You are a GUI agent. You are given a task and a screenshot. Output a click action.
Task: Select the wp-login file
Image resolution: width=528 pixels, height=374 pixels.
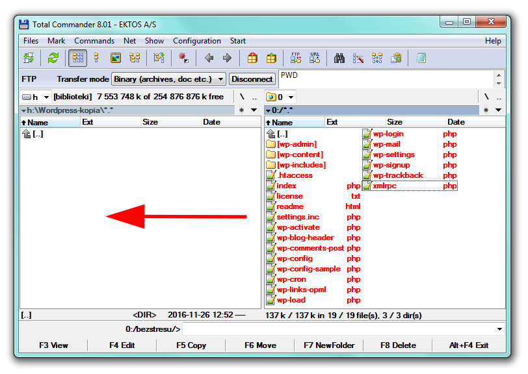410,134
